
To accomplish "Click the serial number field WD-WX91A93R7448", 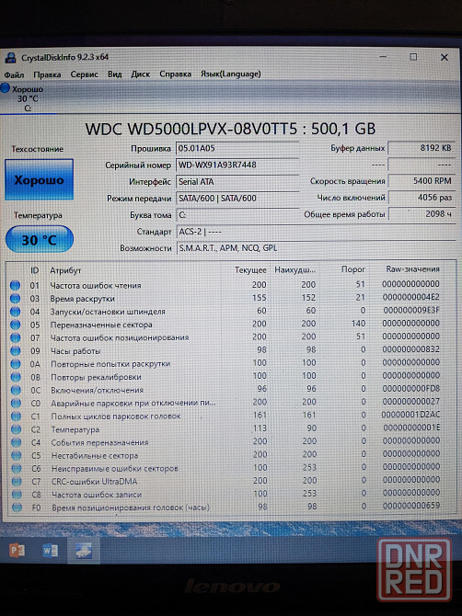I will tap(237, 165).
